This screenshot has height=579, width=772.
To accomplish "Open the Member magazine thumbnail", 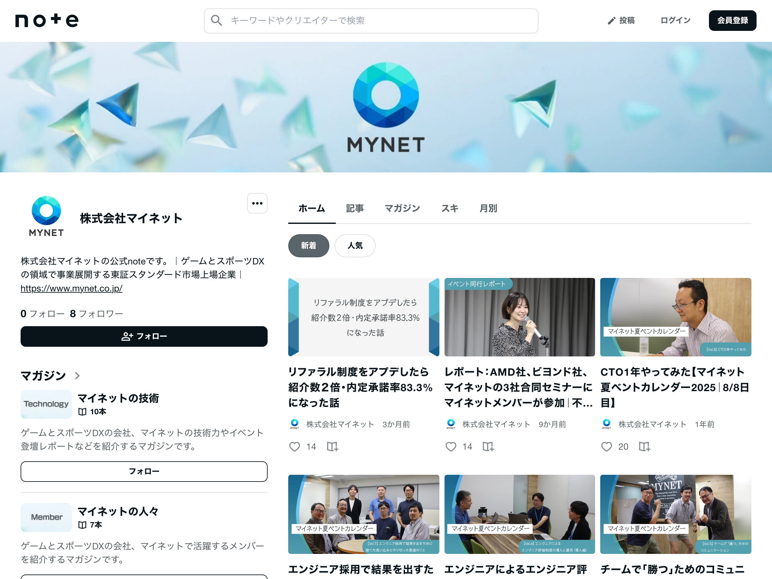I will pyautogui.click(x=46, y=517).
